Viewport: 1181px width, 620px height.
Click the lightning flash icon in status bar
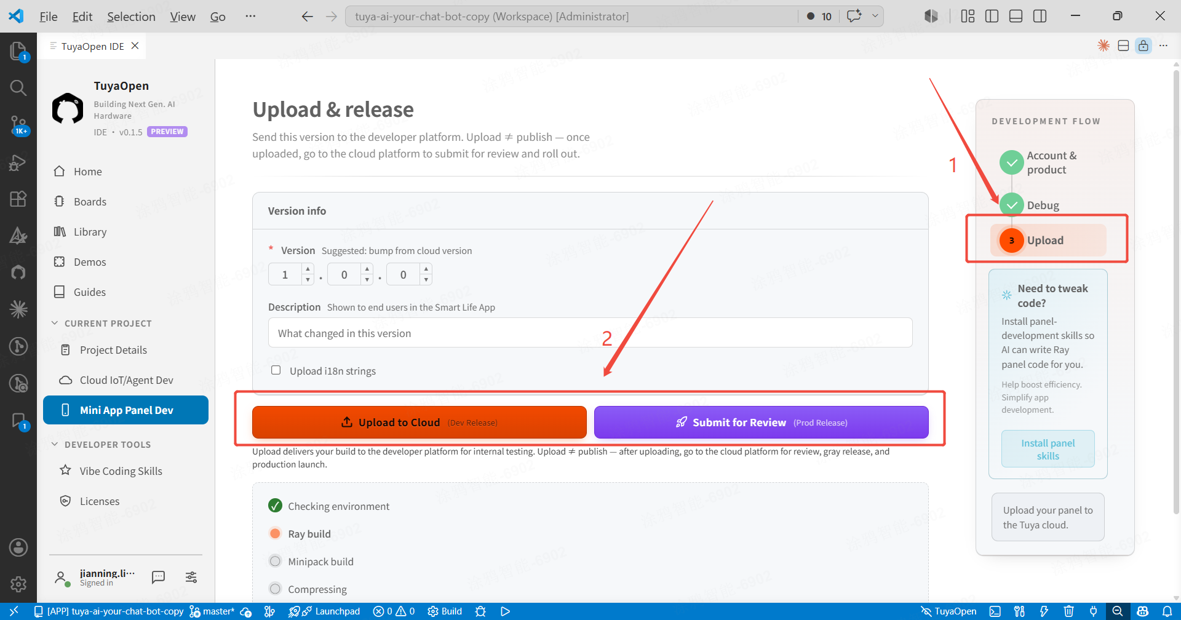pos(1044,611)
